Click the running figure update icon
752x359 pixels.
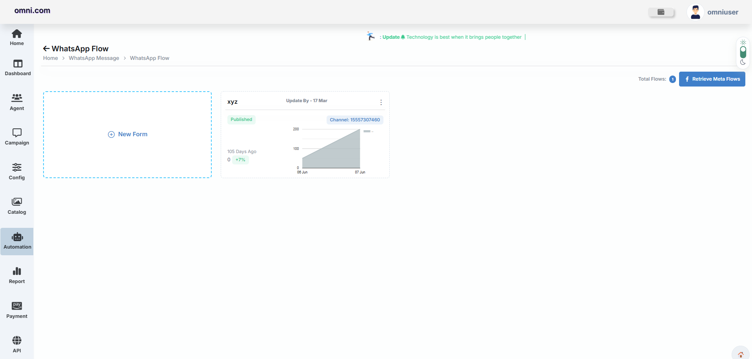[371, 36]
